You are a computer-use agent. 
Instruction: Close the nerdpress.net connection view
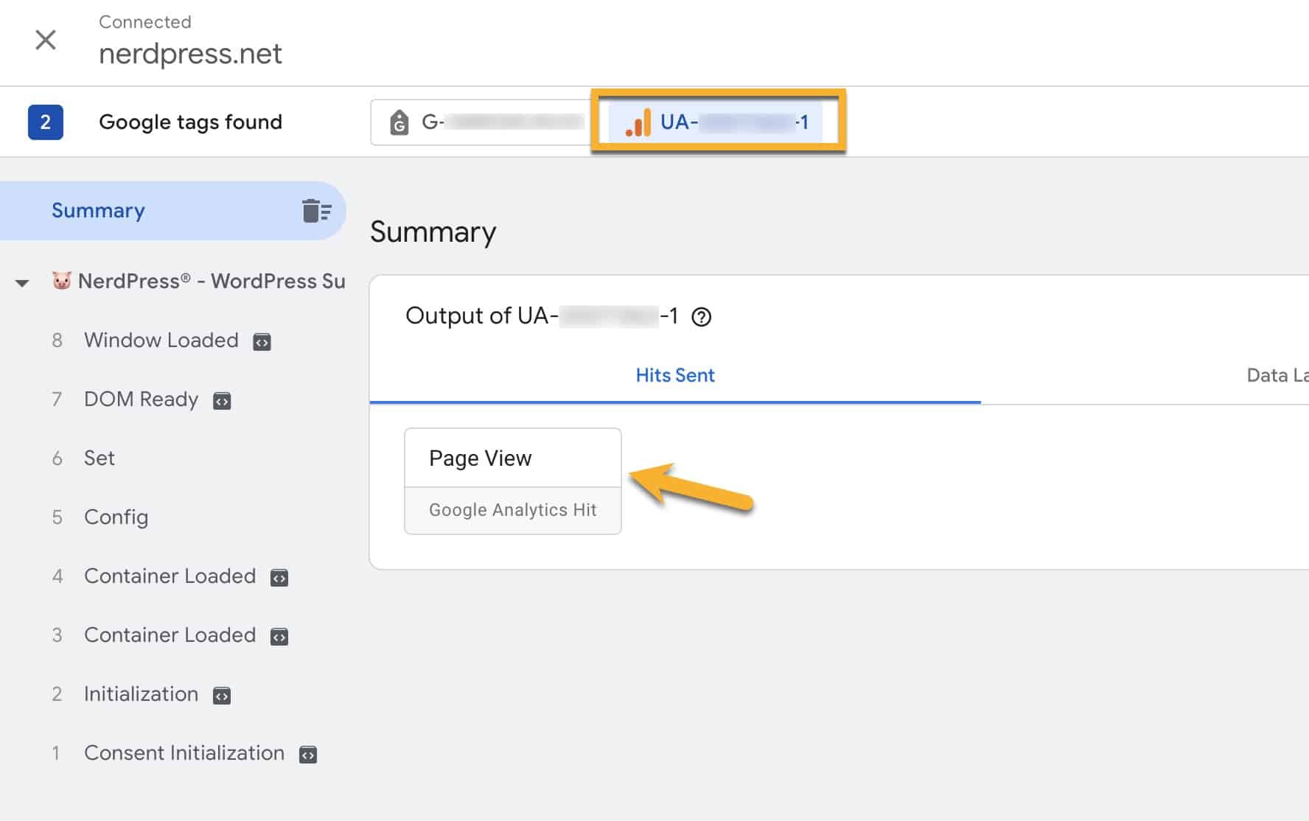(x=46, y=41)
